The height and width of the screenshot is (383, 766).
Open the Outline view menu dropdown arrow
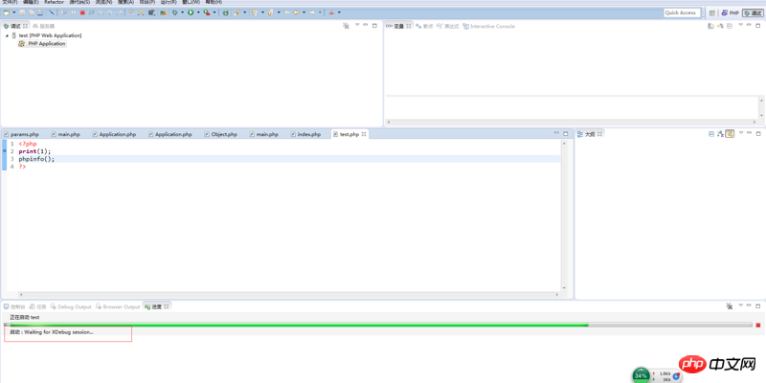(740, 132)
